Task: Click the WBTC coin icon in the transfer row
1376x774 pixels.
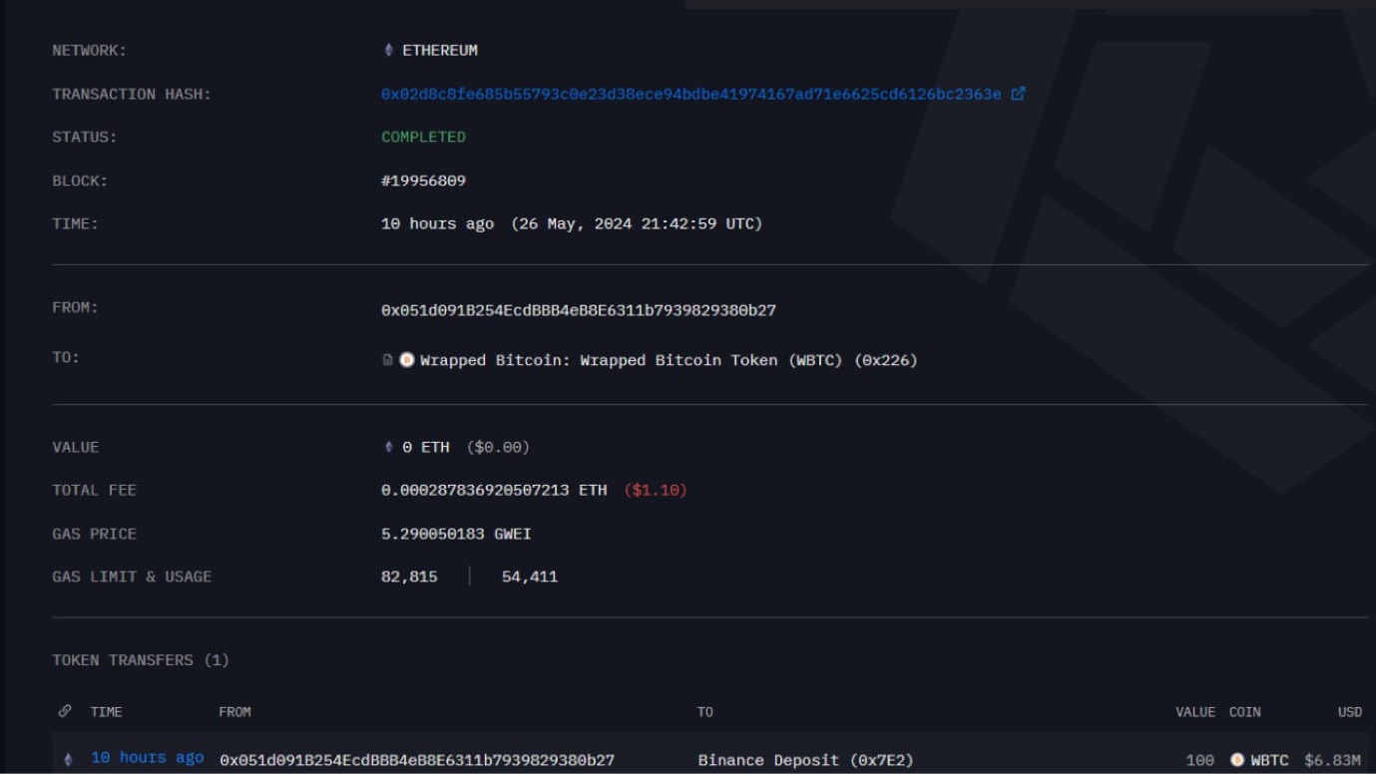Action: (x=1237, y=760)
